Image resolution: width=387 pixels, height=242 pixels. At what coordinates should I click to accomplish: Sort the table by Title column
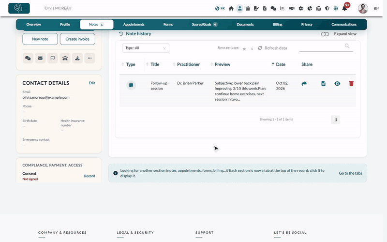[x=152, y=64]
